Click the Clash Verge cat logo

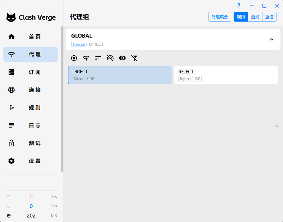click(x=11, y=17)
